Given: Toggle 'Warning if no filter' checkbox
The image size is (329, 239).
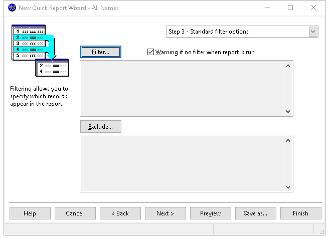Looking at the screenshot, I should pyautogui.click(x=150, y=52).
